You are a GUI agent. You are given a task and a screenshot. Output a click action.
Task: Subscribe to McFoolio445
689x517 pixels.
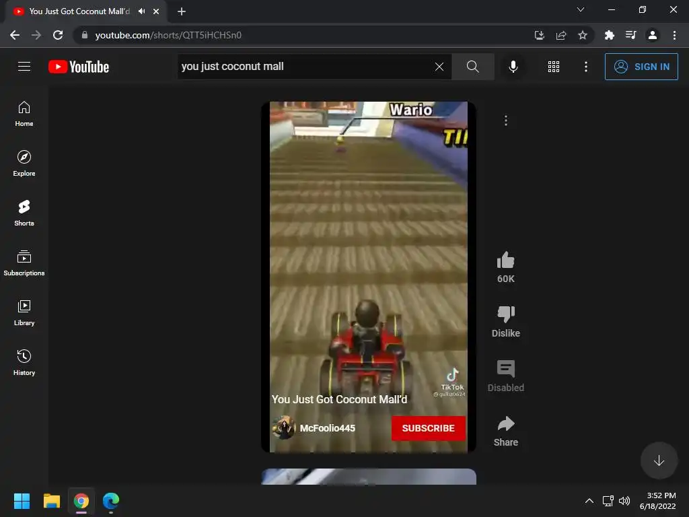pos(429,428)
